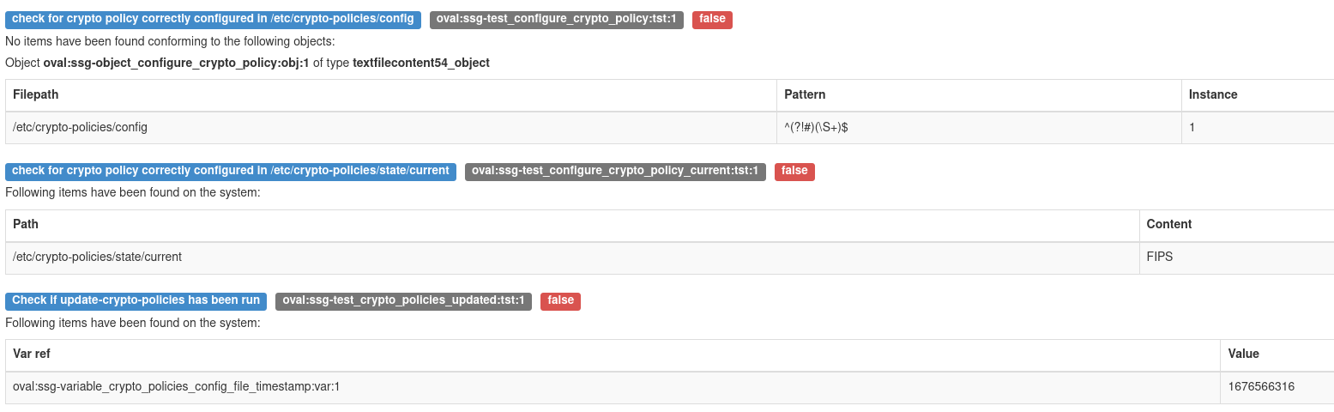Screen dimensions: 1334x412
Task: Select the /etc/crypto-policies/config filepath cell
Action: [81, 127]
